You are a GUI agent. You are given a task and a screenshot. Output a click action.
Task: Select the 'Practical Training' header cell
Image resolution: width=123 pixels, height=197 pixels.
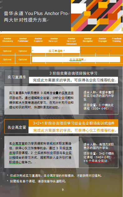pyautogui.click(x=116, y=40)
